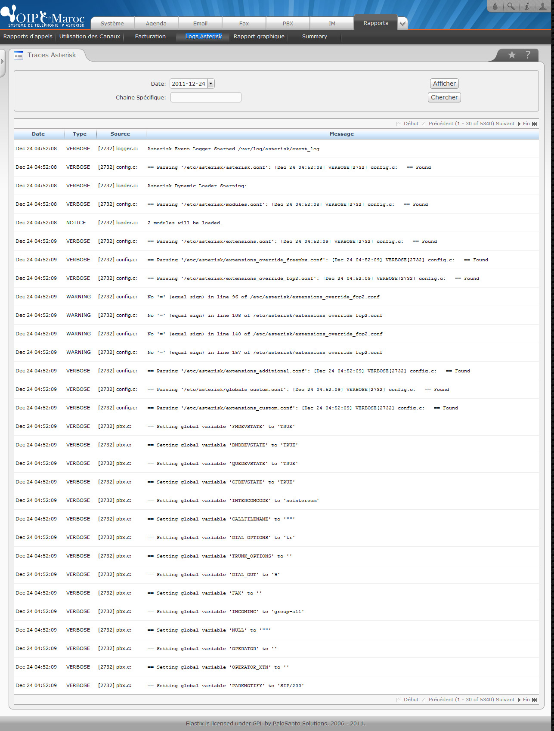Select Rapport graphique submenu item

[x=259, y=37]
